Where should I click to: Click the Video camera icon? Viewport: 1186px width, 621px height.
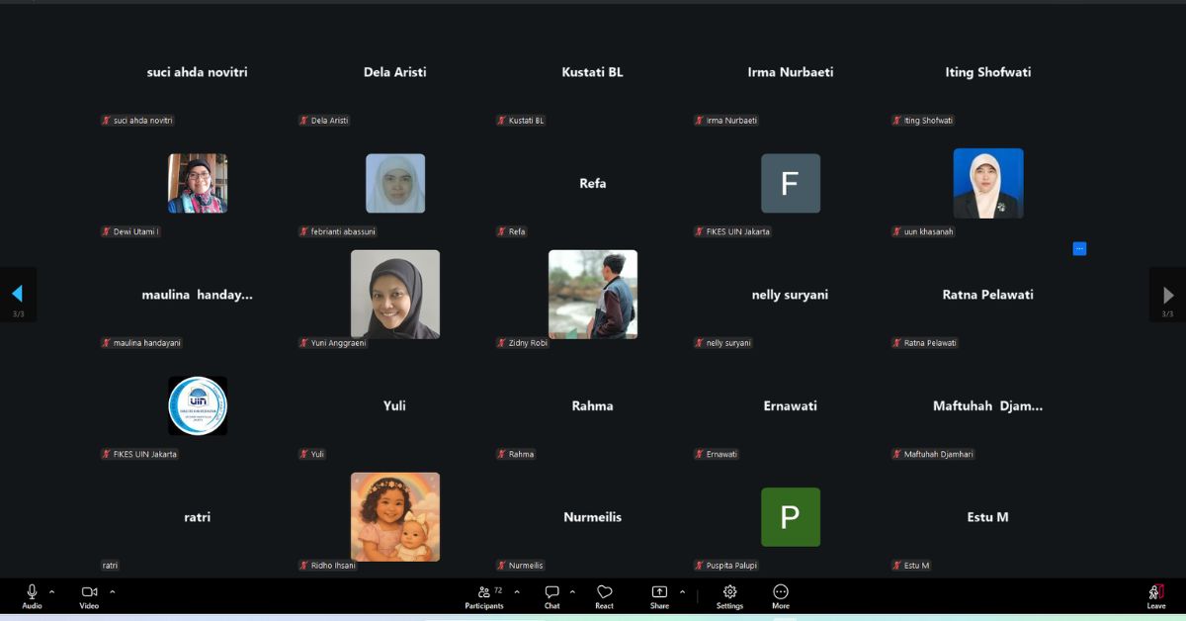click(x=89, y=592)
